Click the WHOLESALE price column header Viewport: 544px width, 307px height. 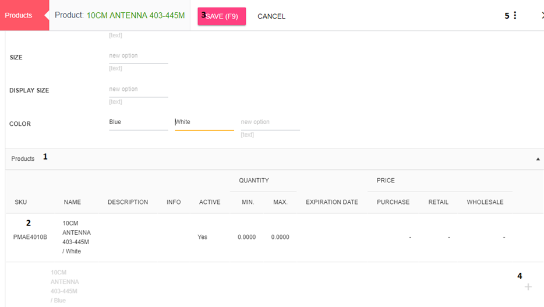(x=485, y=202)
